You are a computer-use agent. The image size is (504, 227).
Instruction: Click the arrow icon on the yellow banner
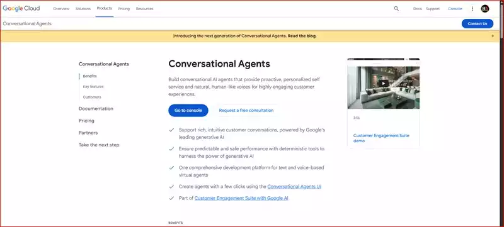click(x=493, y=36)
